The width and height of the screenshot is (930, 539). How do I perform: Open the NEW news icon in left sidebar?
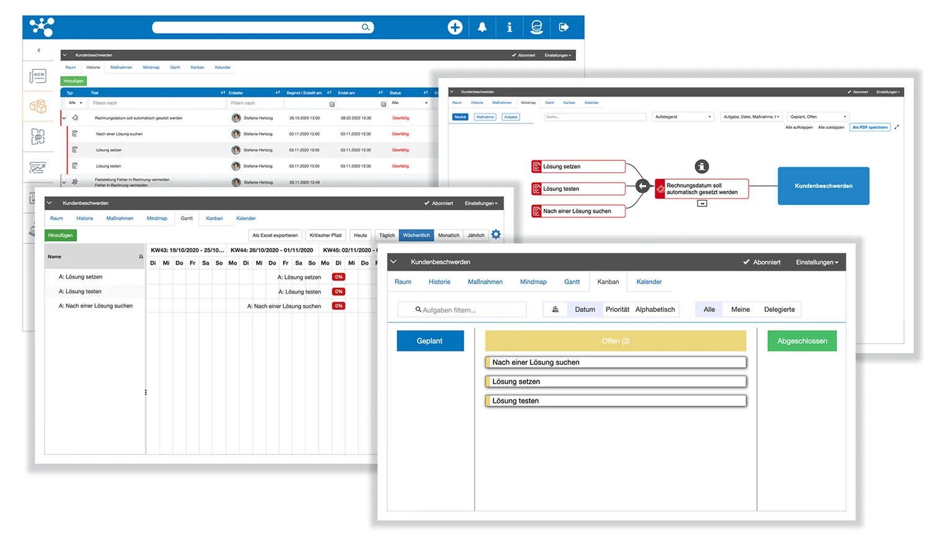[x=38, y=76]
